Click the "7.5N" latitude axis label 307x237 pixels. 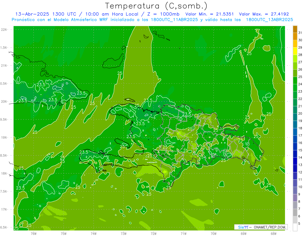4,191
